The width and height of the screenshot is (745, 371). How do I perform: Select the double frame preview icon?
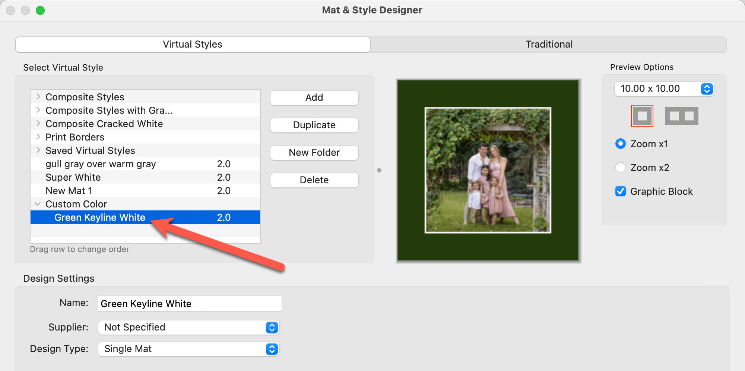[x=681, y=116]
